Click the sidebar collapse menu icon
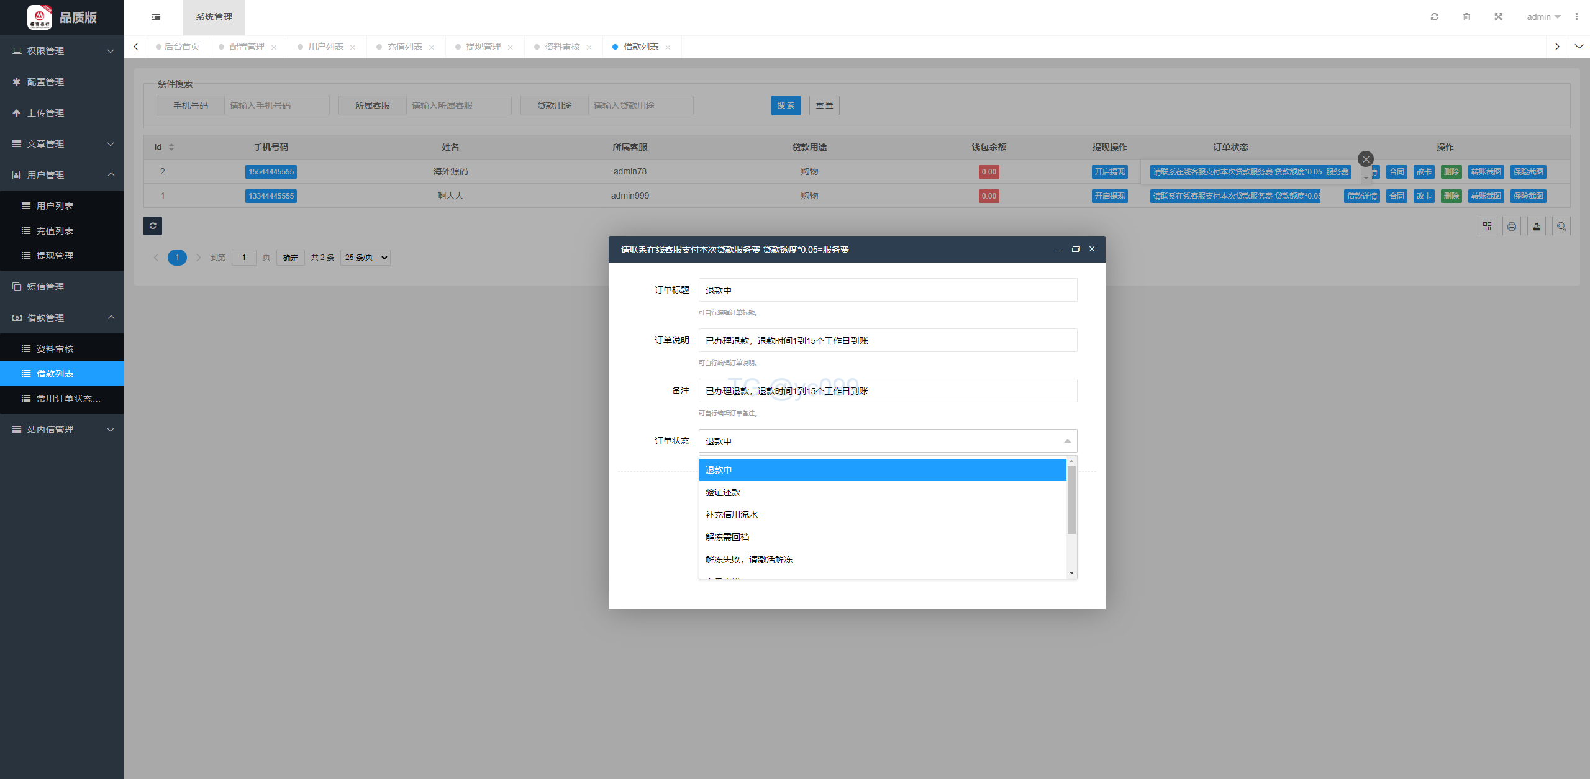Image resolution: width=1590 pixels, height=779 pixels. coord(156,17)
